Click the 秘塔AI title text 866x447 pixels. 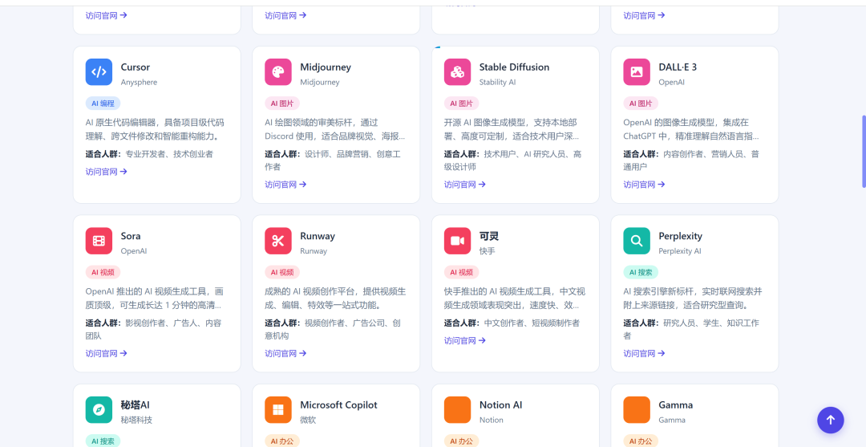(x=136, y=405)
